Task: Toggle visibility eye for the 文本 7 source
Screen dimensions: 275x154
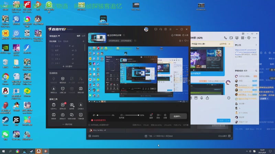Action: (x=73, y=63)
